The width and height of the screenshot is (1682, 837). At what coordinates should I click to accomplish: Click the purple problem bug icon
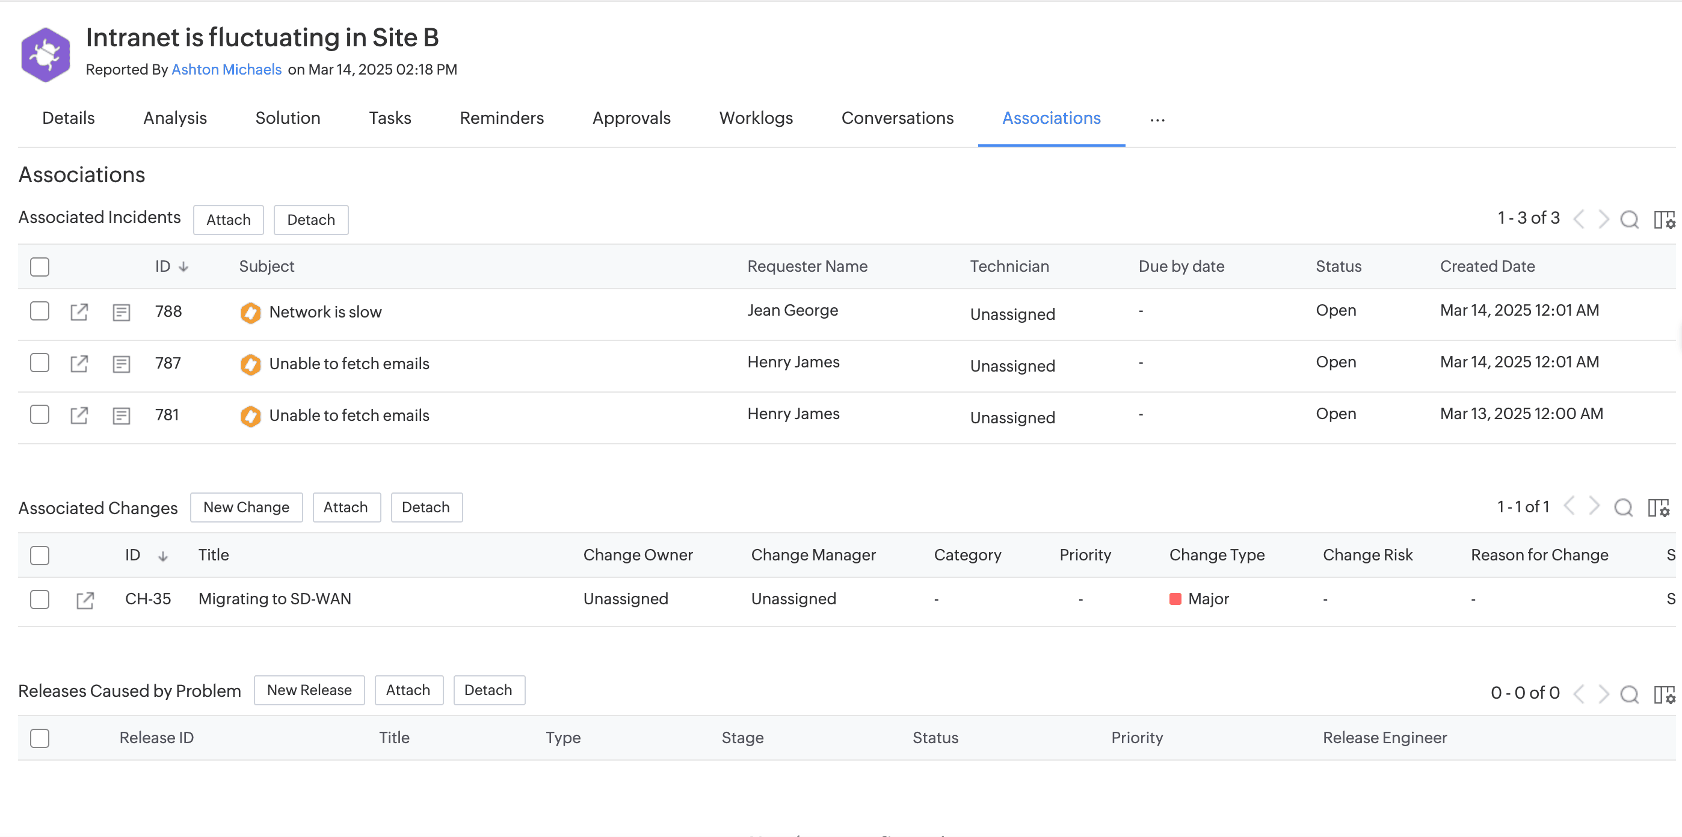point(45,54)
